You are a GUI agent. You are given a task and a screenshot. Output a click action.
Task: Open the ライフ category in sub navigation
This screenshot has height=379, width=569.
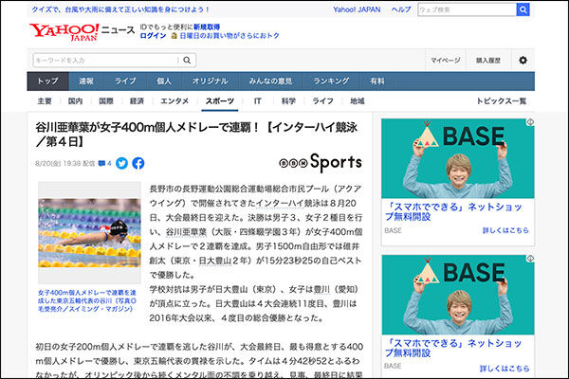(x=323, y=101)
